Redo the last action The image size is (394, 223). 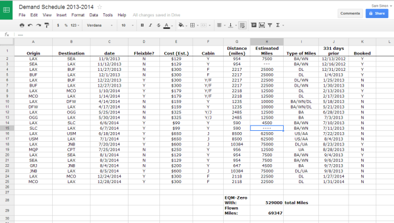(38, 25)
